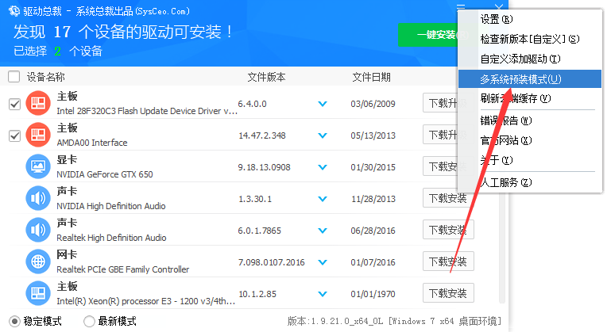The height and width of the screenshot is (332, 611).
Task: Click the motherboard icon for Intel 28F320C3 driver
Action: (x=38, y=104)
